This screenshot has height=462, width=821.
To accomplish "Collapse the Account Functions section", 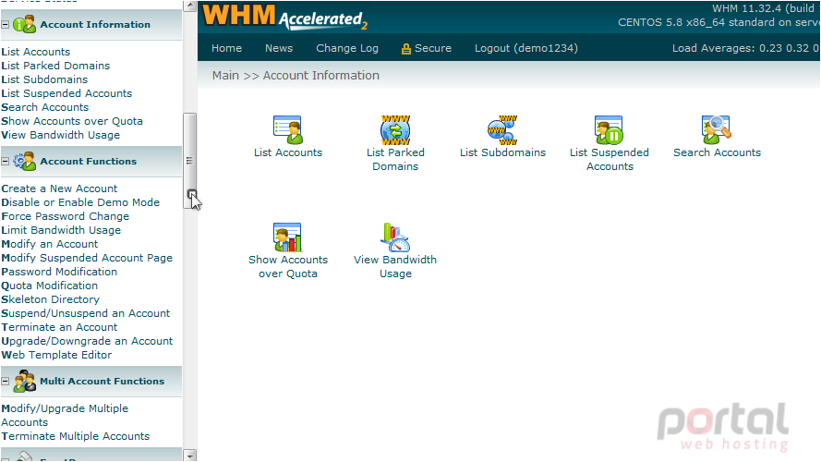I will 6,162.
